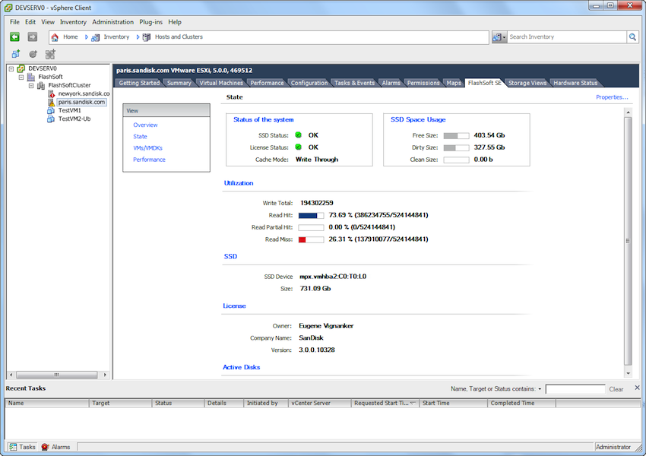
Task: Open the File menu
Action: (14, 22)
